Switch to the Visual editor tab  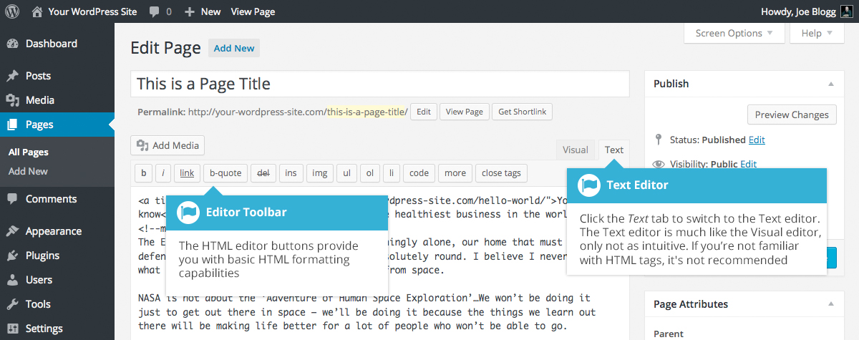coord(576,150)
